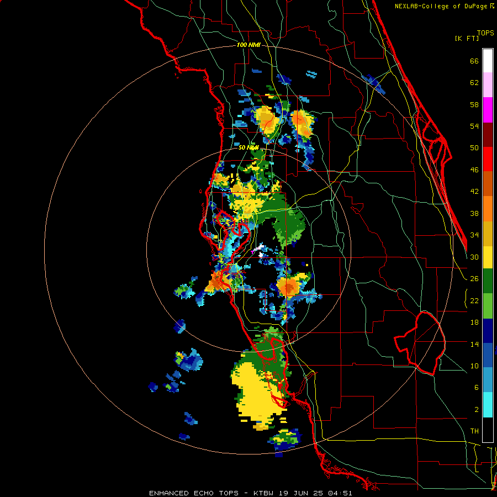Click the 50 NMI range ring label
Viewport: 497px width, 497px height.
(248, 147)
